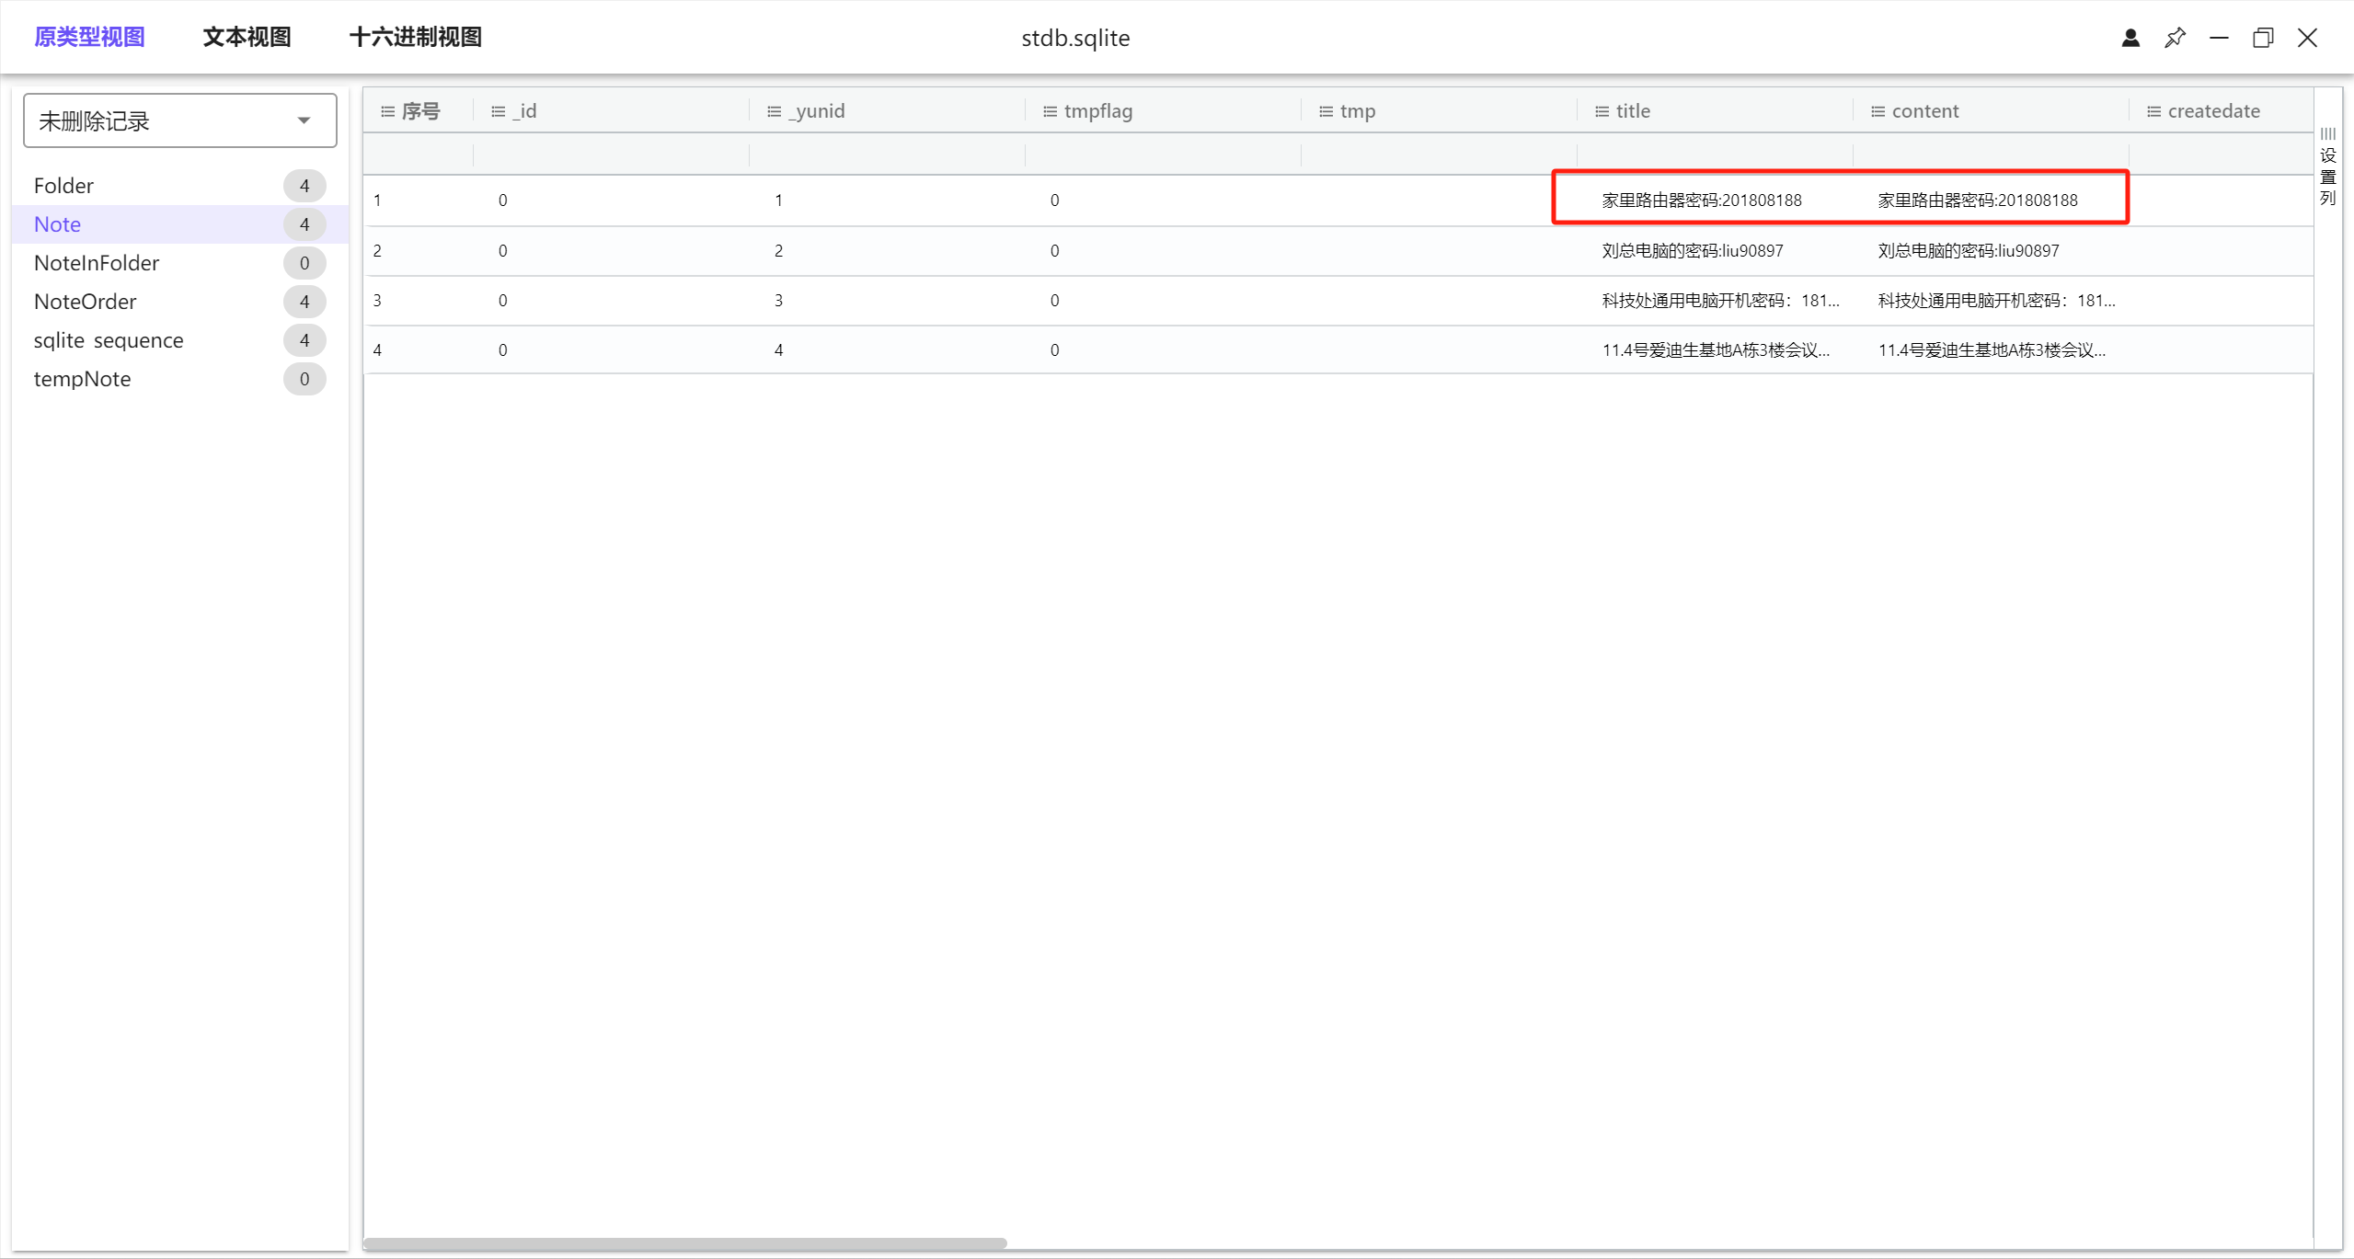This screenshot has width=2354, height=1259.
Task: Click the menu icon beside title column
Action: 1602,111
